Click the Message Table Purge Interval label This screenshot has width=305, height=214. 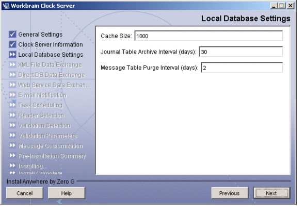149,68
